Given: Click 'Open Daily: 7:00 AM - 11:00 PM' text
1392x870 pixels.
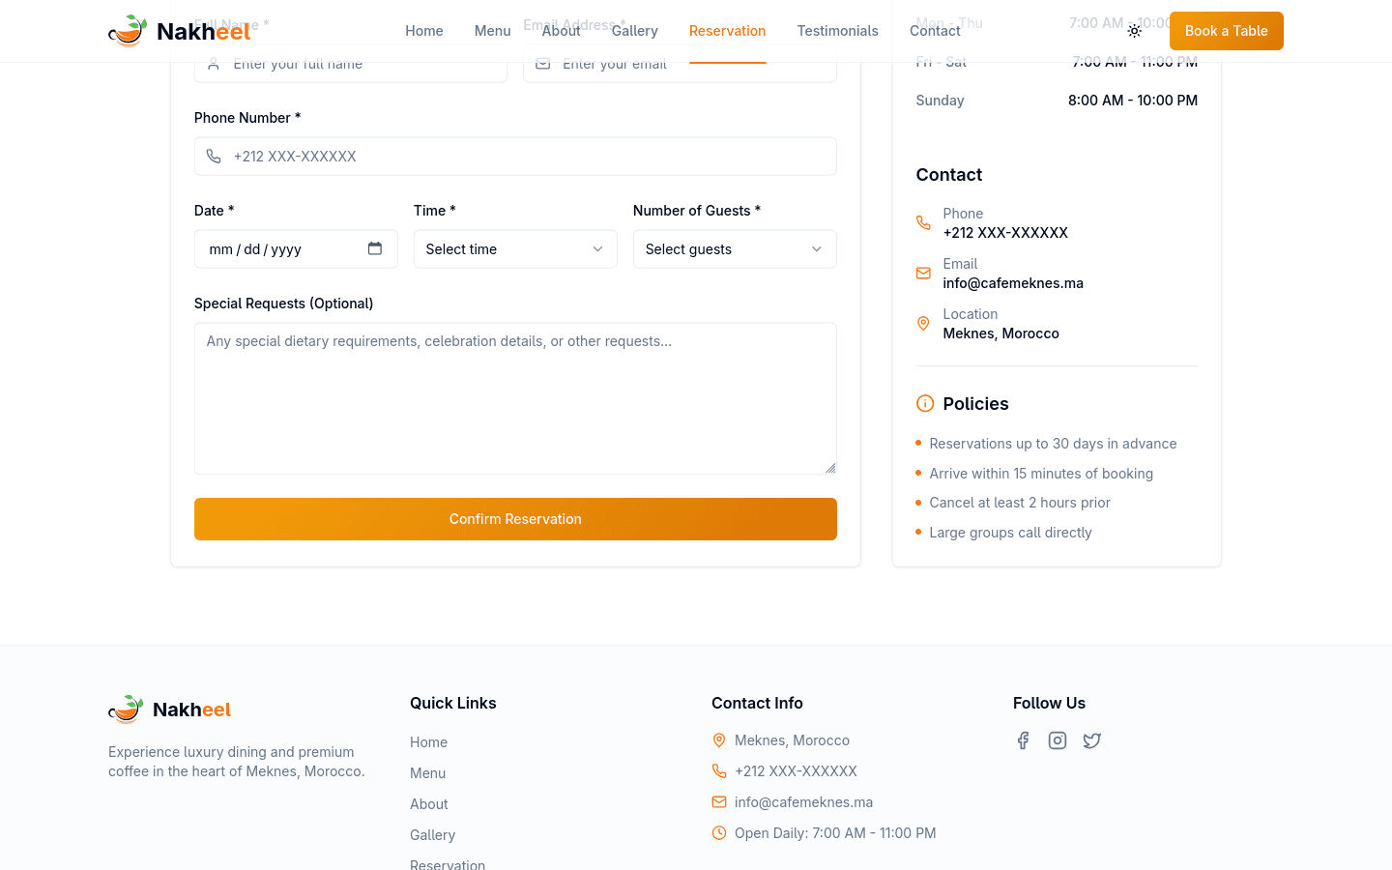Looking at the screenshot, I should (x=835, y=833).
